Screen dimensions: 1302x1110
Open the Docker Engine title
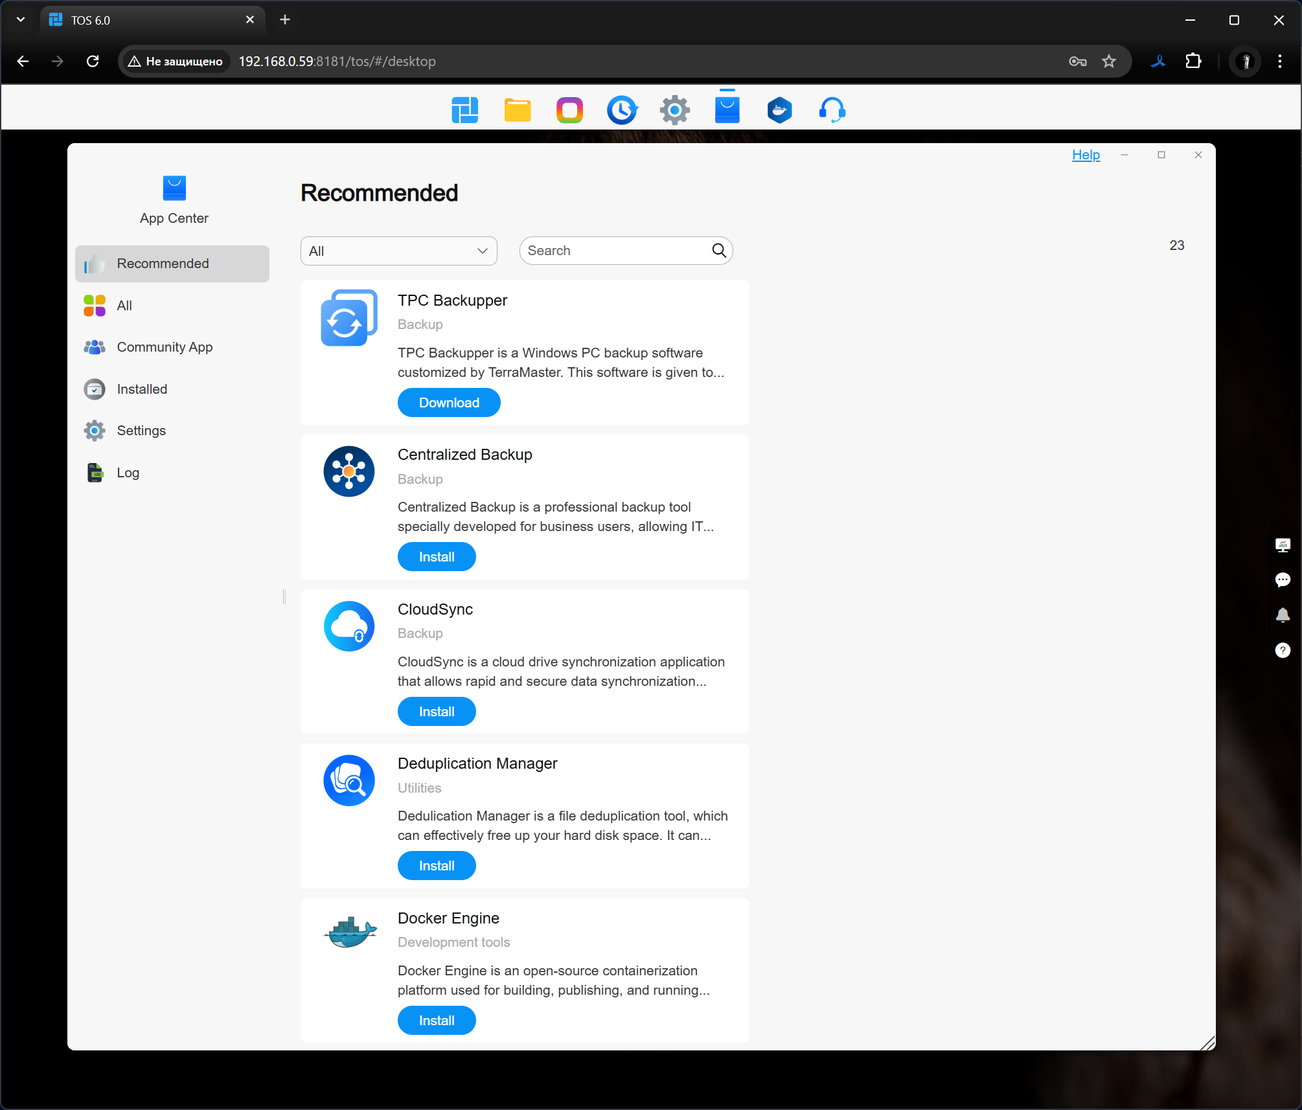448,918
